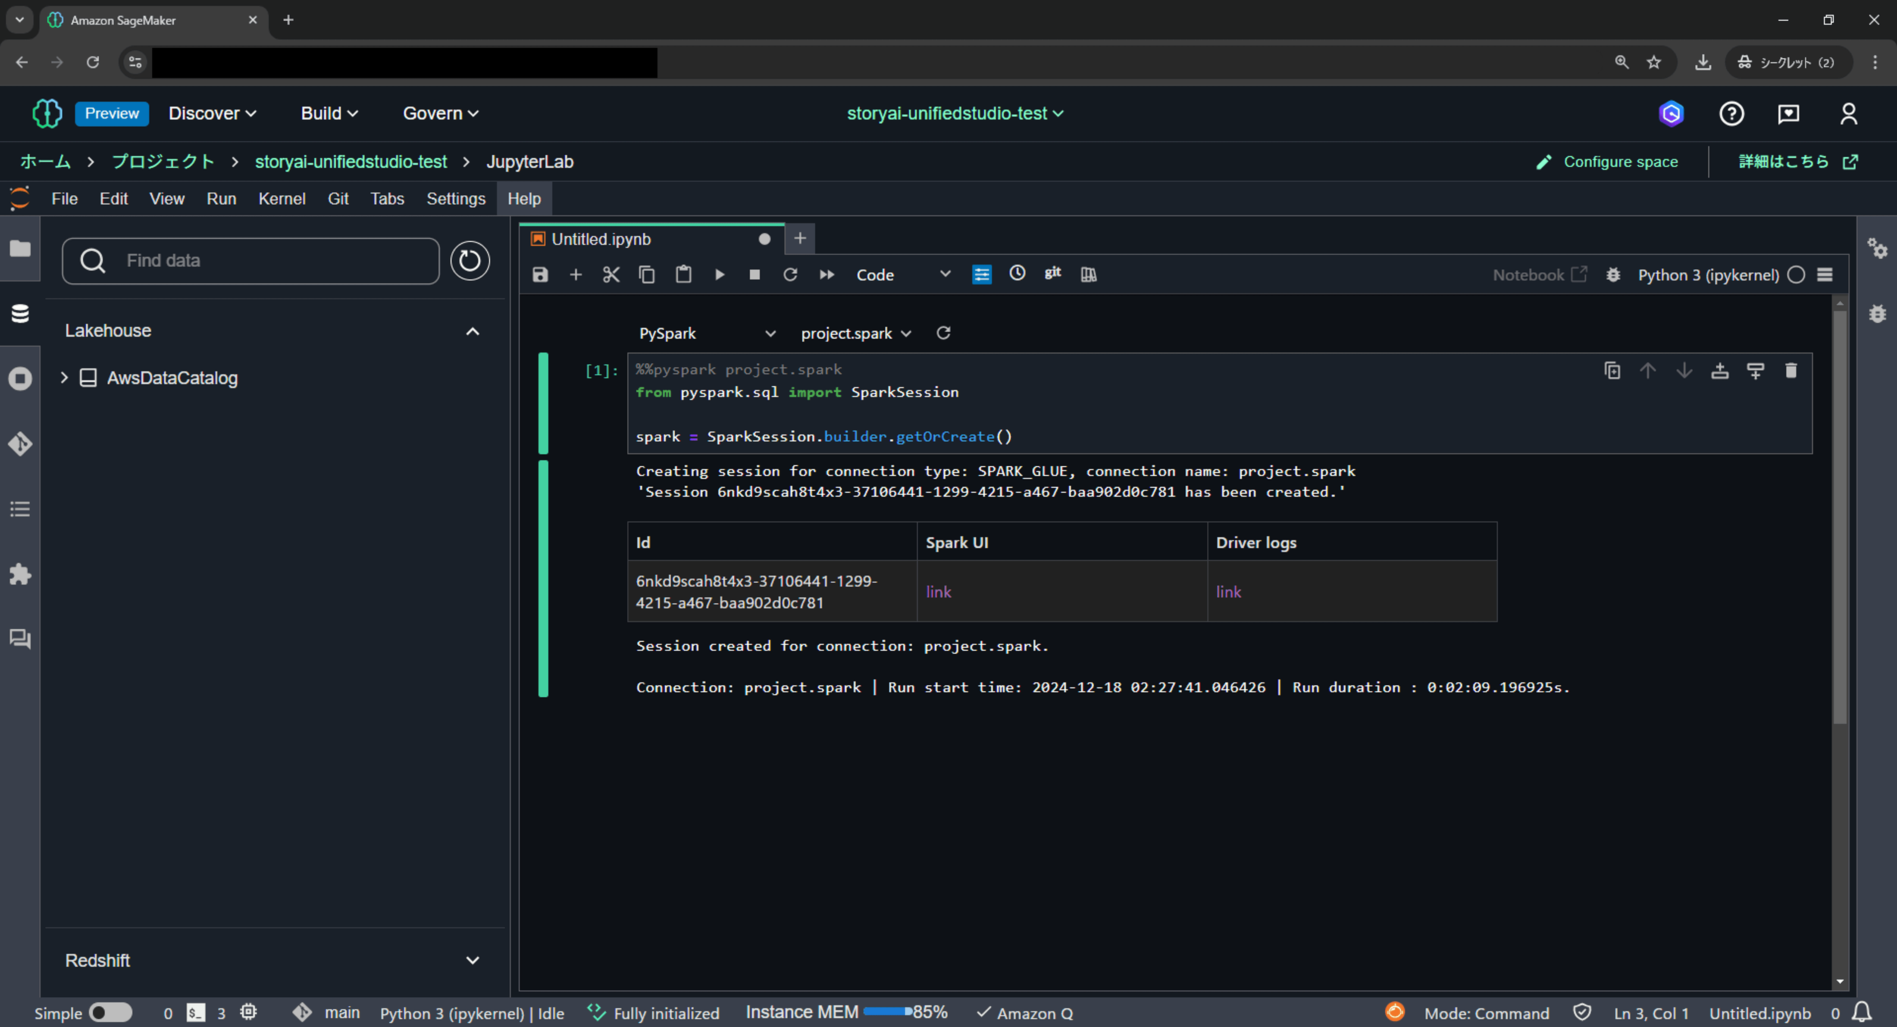Open the Build menu dropdown

(329, 113)
